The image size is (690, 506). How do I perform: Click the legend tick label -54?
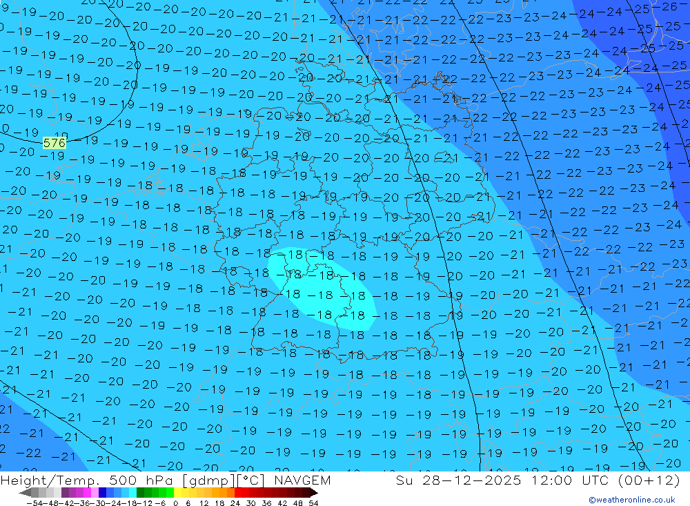tap(34, 503)
